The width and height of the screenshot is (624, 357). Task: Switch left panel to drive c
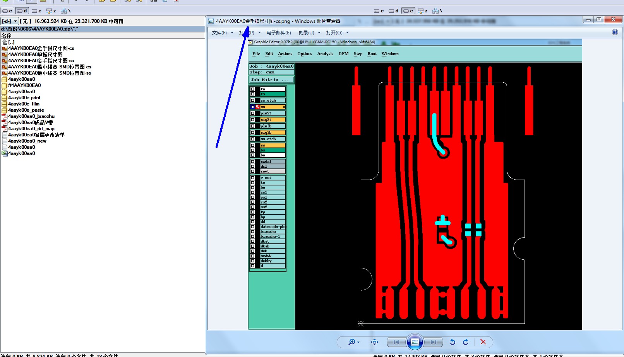7,11
